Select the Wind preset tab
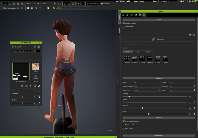The height and width of the screenshot is (138, 198). (x=148, y=52)
